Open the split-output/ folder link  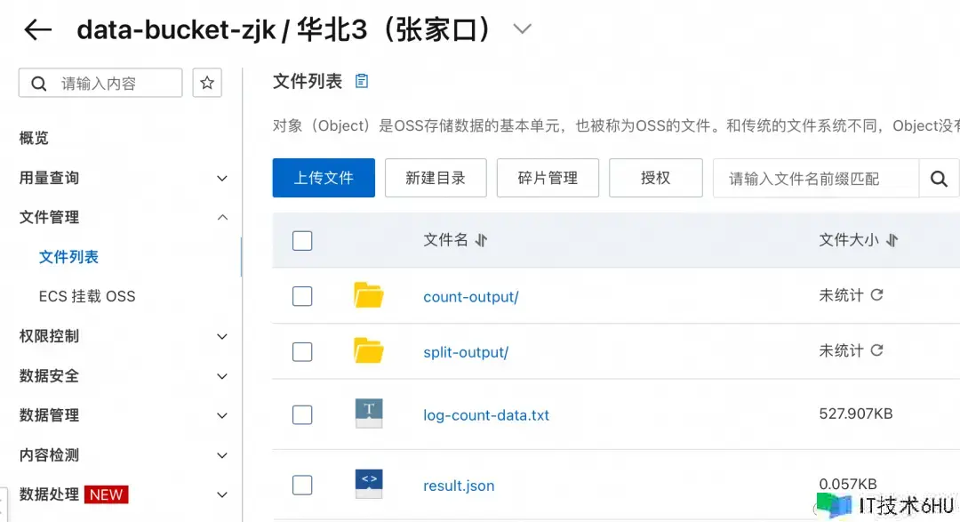(466, 352)
